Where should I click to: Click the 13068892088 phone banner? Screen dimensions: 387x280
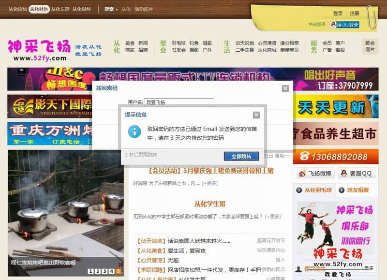point(336,156)
